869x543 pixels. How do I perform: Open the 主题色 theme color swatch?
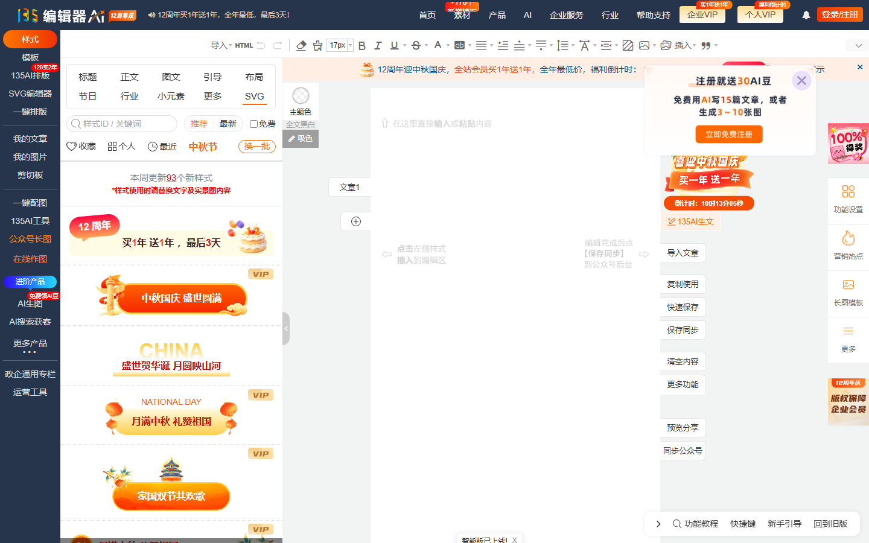point(301,95)
